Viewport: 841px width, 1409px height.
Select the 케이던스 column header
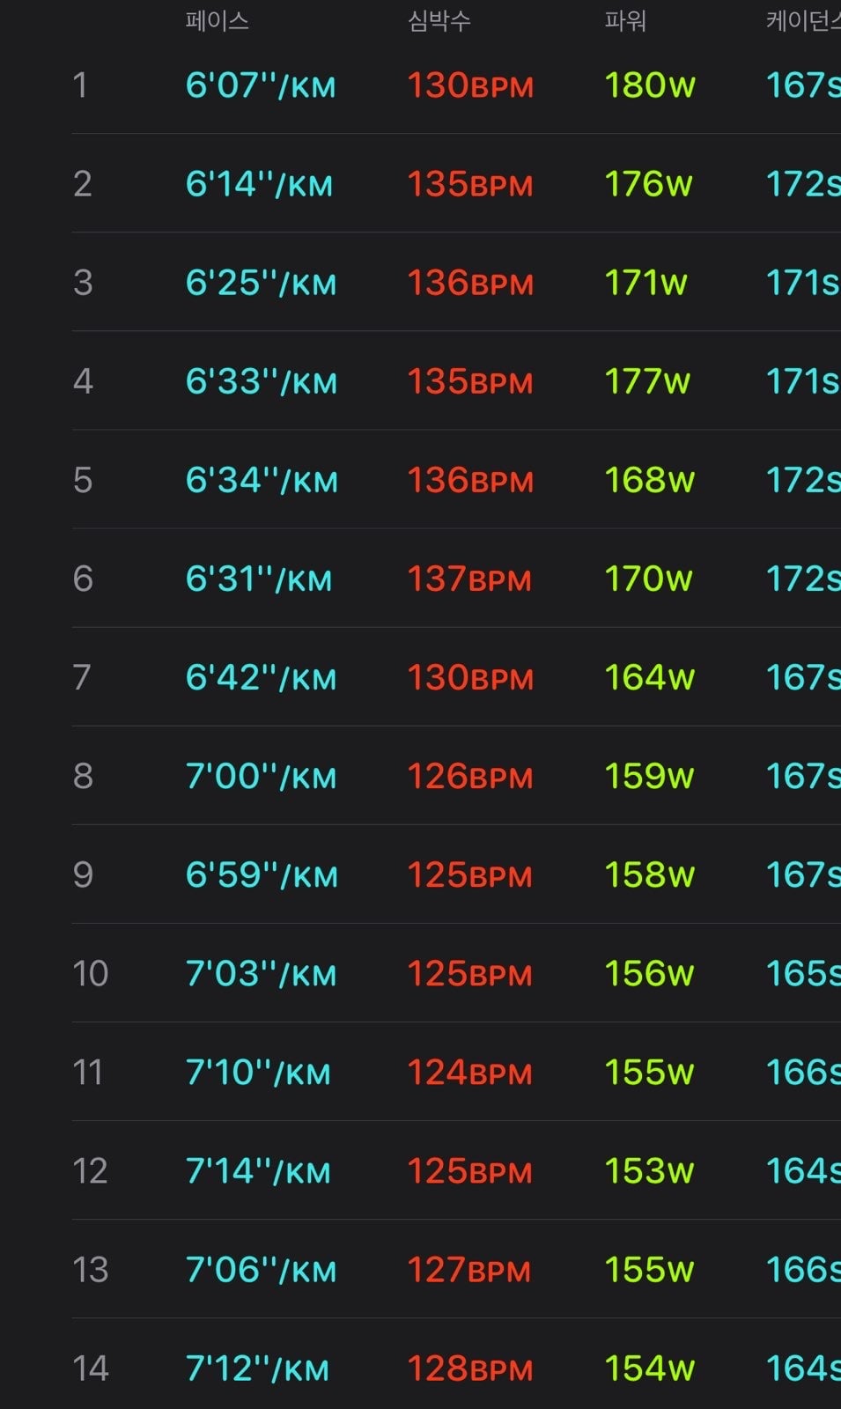coord(803,20)
